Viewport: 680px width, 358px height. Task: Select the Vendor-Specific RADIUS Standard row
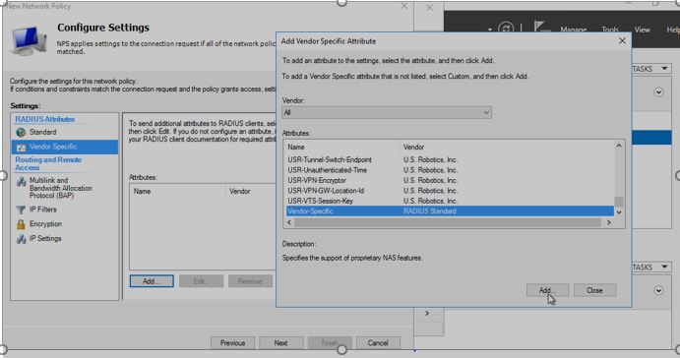click(x=450, y=211)
